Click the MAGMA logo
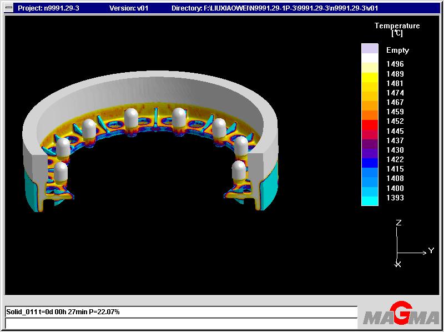The width and height of the screenshot is (444, 332). click(x=401, y=314)
